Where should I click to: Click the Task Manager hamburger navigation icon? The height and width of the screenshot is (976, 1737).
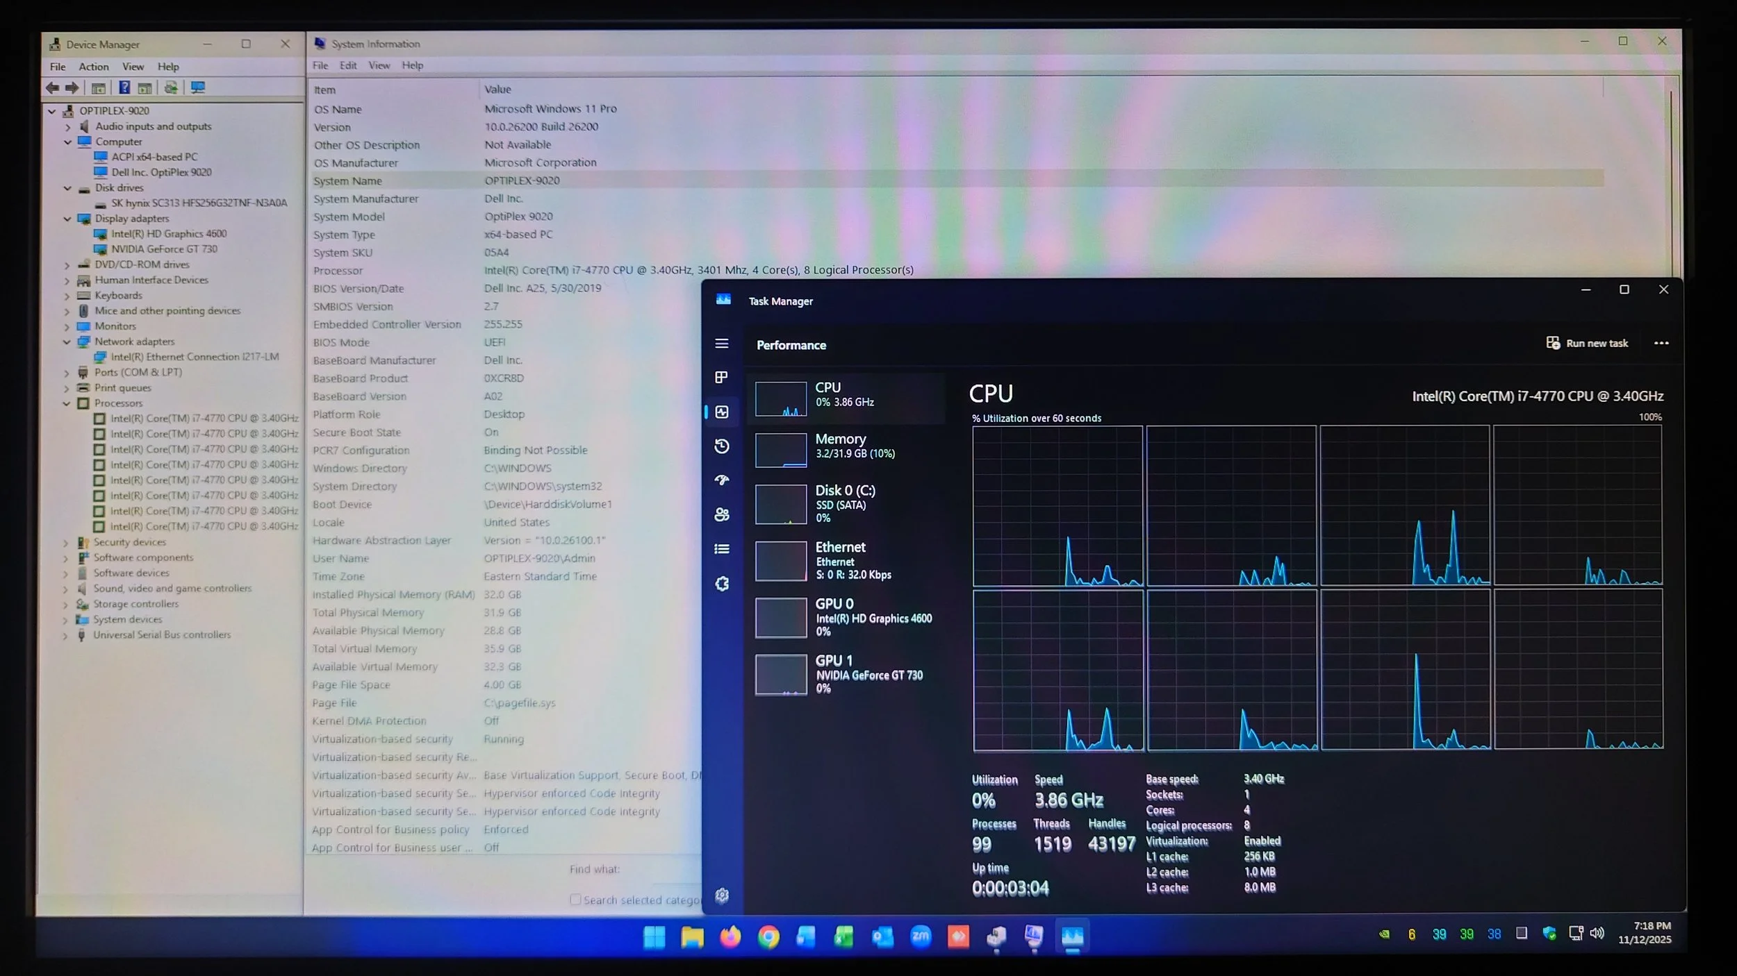(722, 344)
